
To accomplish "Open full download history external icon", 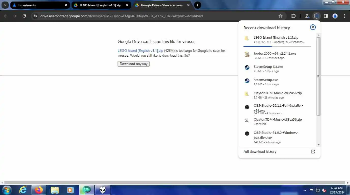I will click(313, 152).
